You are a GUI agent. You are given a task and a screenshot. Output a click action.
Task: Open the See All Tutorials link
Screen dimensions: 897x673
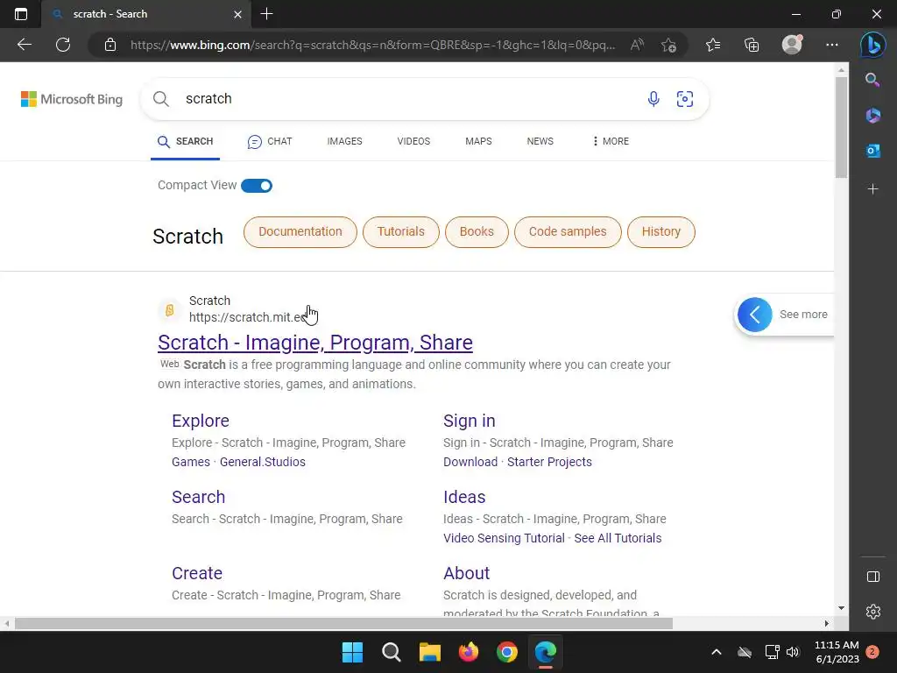pyautogui.click(x=618, y=538)
